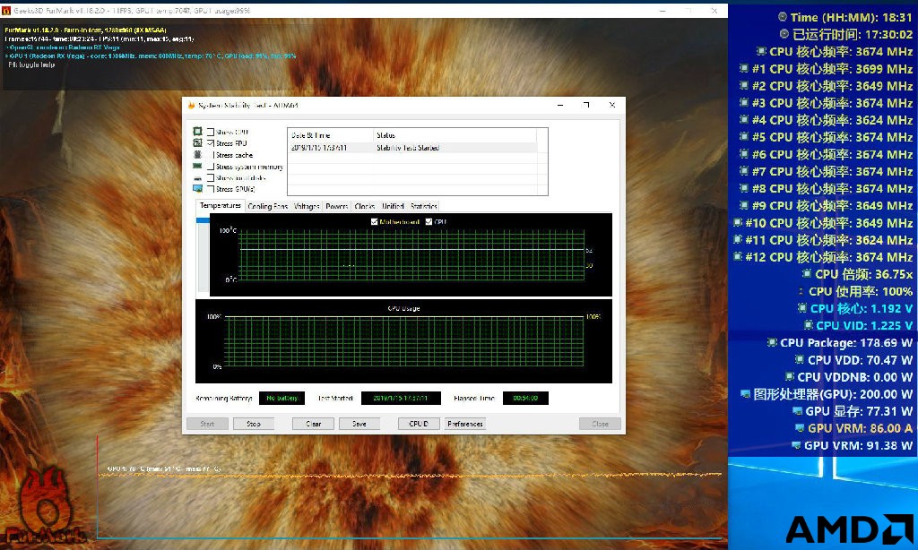The width and height of the screenshot is (918, 550).
Task: Select the Stability Test Started log row
Action: click(412, 148)
